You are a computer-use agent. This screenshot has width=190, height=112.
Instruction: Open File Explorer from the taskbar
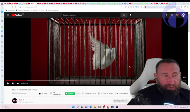click(95, 107)
